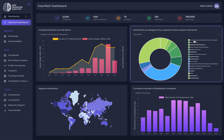This screenshot has width=224, height=140.
Task: Click the Shortlisted Companies briefcase icon
Action: click(5, 60)
